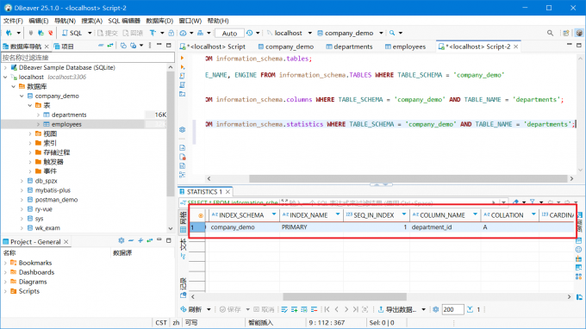Click the fetch size field showing 200

(x=452, y=309)
